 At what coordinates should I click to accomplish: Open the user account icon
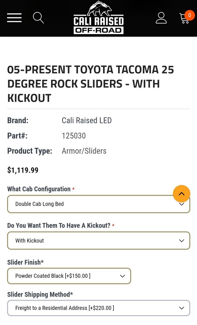[x=161, y=18]
